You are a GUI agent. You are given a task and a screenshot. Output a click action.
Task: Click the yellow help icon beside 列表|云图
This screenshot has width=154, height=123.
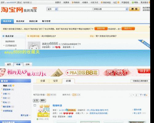click(x=13, y=85)
